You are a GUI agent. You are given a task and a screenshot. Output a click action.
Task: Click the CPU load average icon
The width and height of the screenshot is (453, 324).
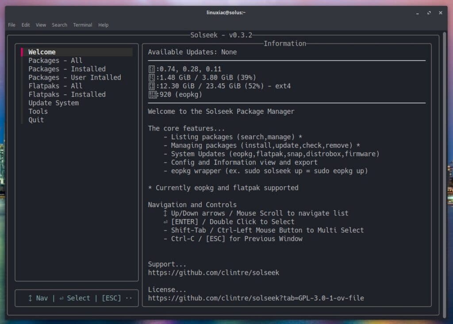(x=151, y=69)
